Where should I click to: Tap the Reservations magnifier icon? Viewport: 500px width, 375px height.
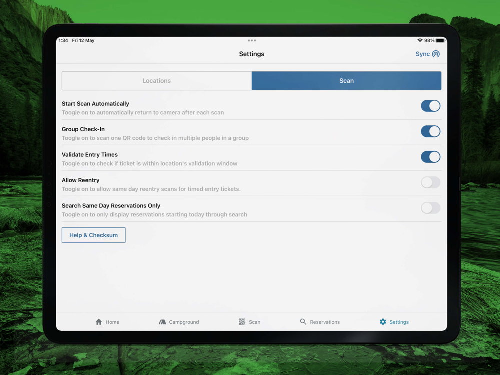(x=303, y=321)
